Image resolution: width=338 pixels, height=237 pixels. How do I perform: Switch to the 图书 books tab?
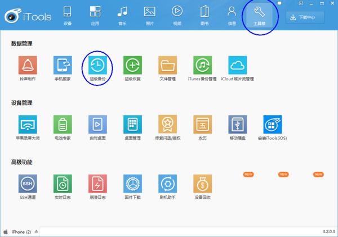coord(204,16)
